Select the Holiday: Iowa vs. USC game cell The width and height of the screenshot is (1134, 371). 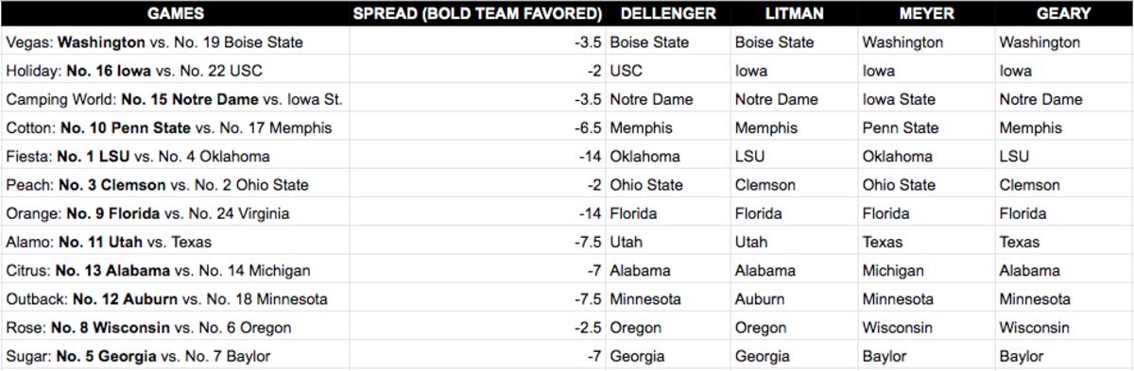click(176, 71)
